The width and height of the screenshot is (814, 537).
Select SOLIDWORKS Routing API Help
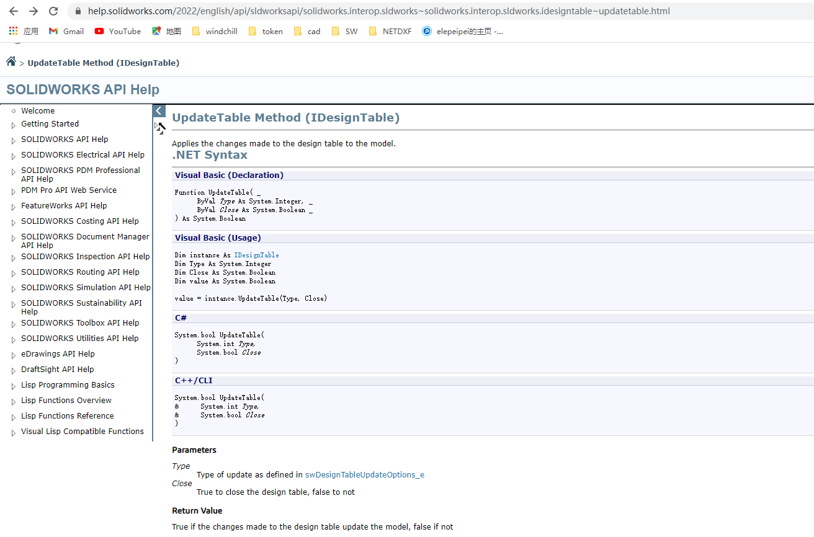80,272
